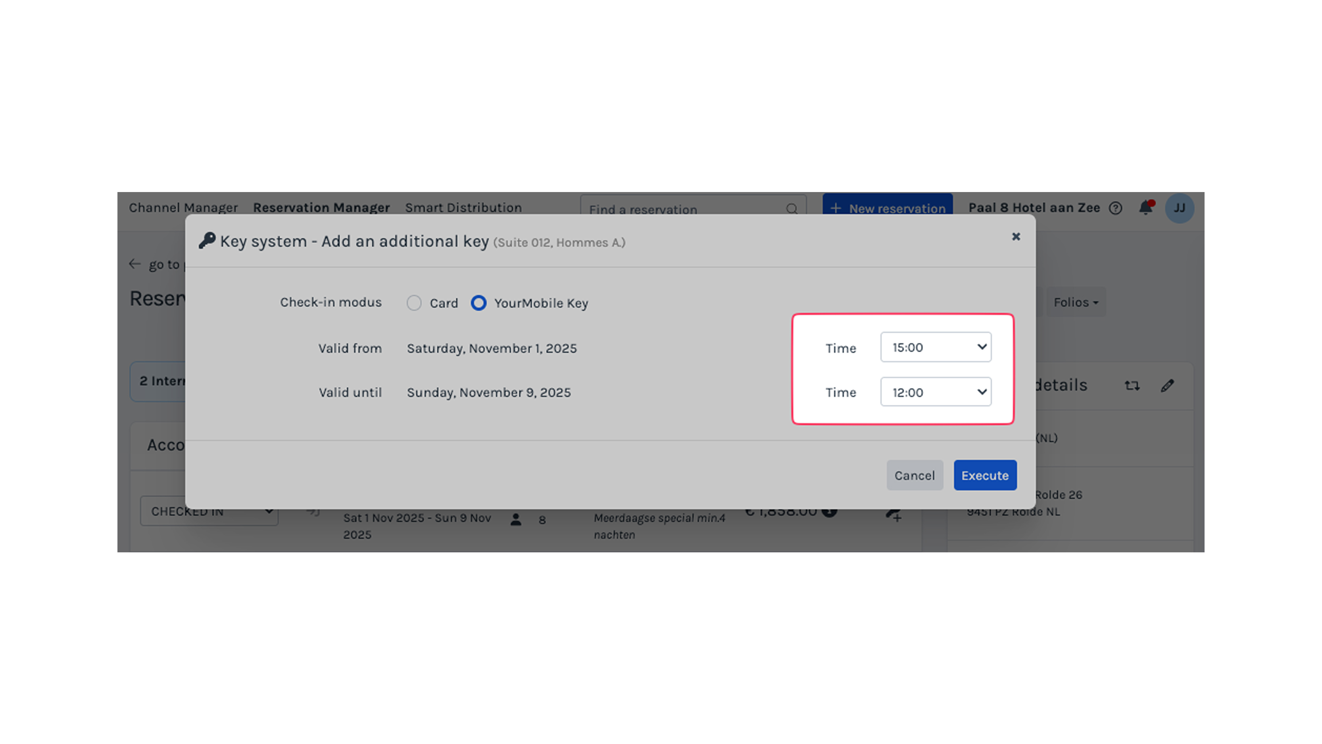
Task: Click the Paal 8 Hotel aan Zee name
Action: tap(1034, 208)
